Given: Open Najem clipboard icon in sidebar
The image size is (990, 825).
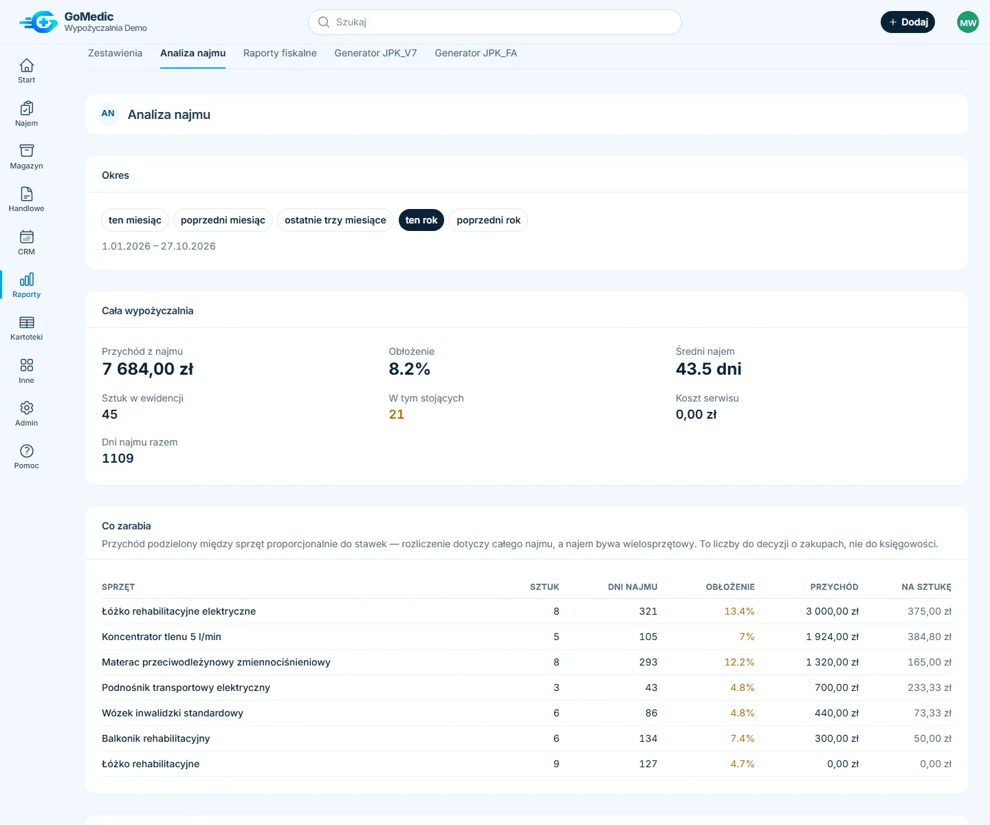Looking at the screenshot, I should click(x=26, y=108).
